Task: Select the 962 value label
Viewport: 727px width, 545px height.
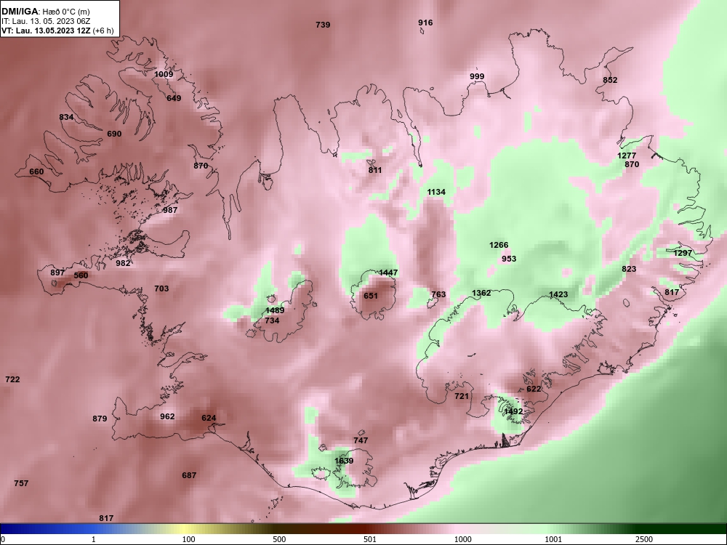Action: 167,416
